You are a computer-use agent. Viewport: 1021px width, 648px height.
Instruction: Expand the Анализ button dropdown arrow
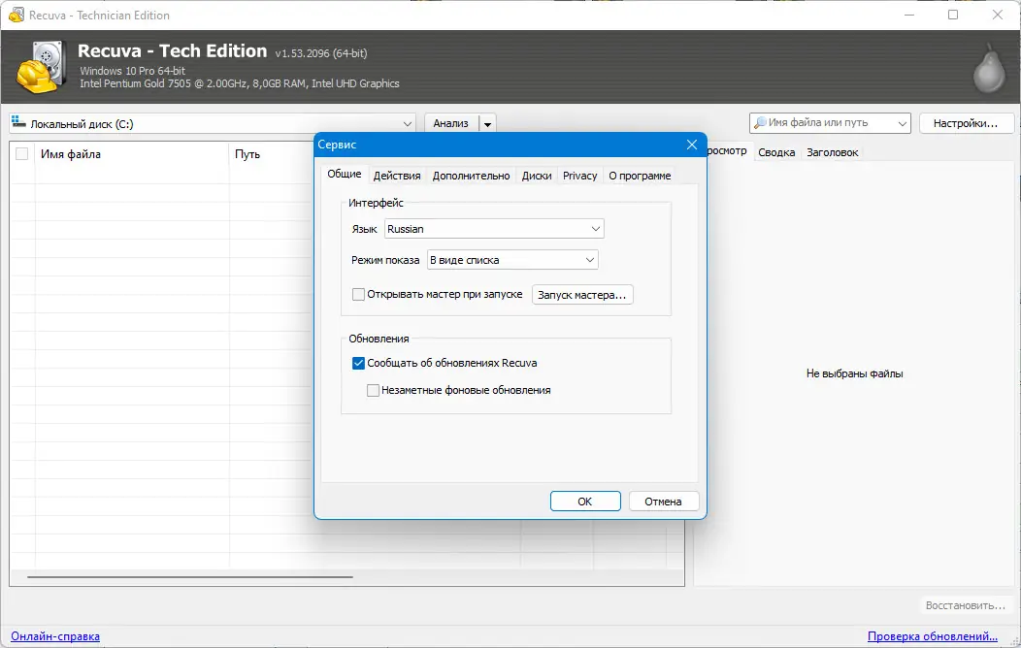click(x=488, y=123)
